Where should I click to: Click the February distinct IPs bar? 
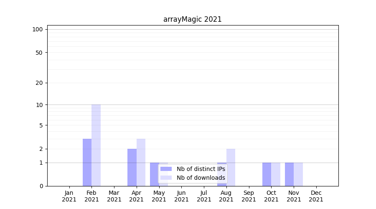(x=87, y=162)
